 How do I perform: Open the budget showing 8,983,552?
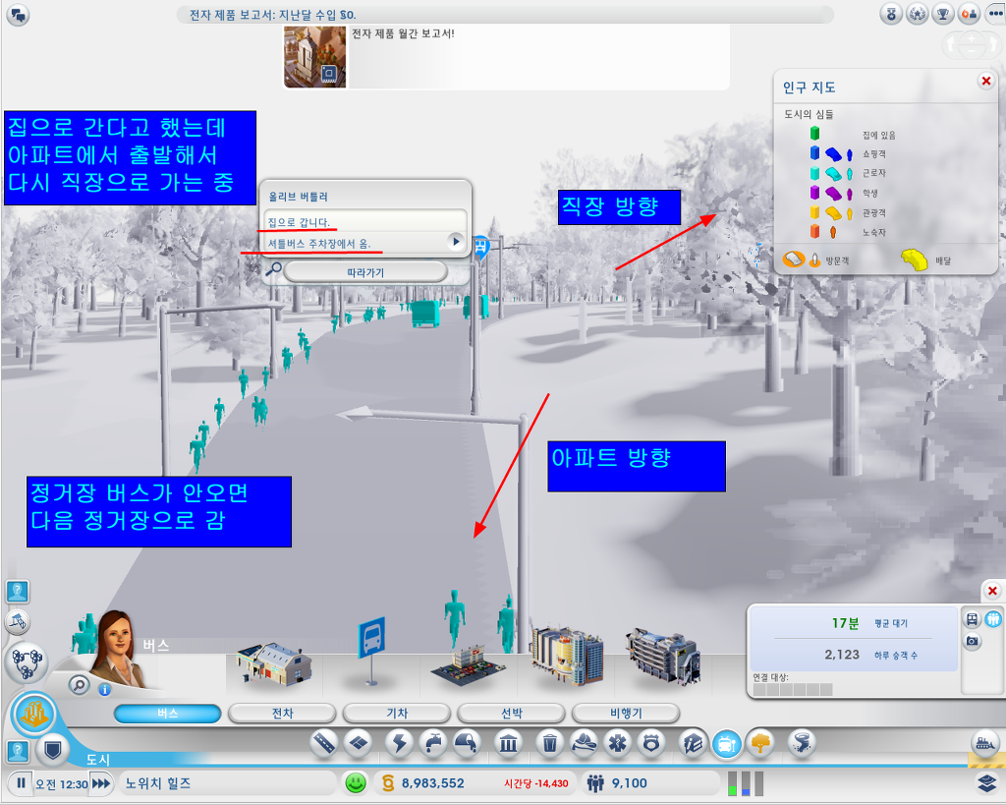click(475, 783)
